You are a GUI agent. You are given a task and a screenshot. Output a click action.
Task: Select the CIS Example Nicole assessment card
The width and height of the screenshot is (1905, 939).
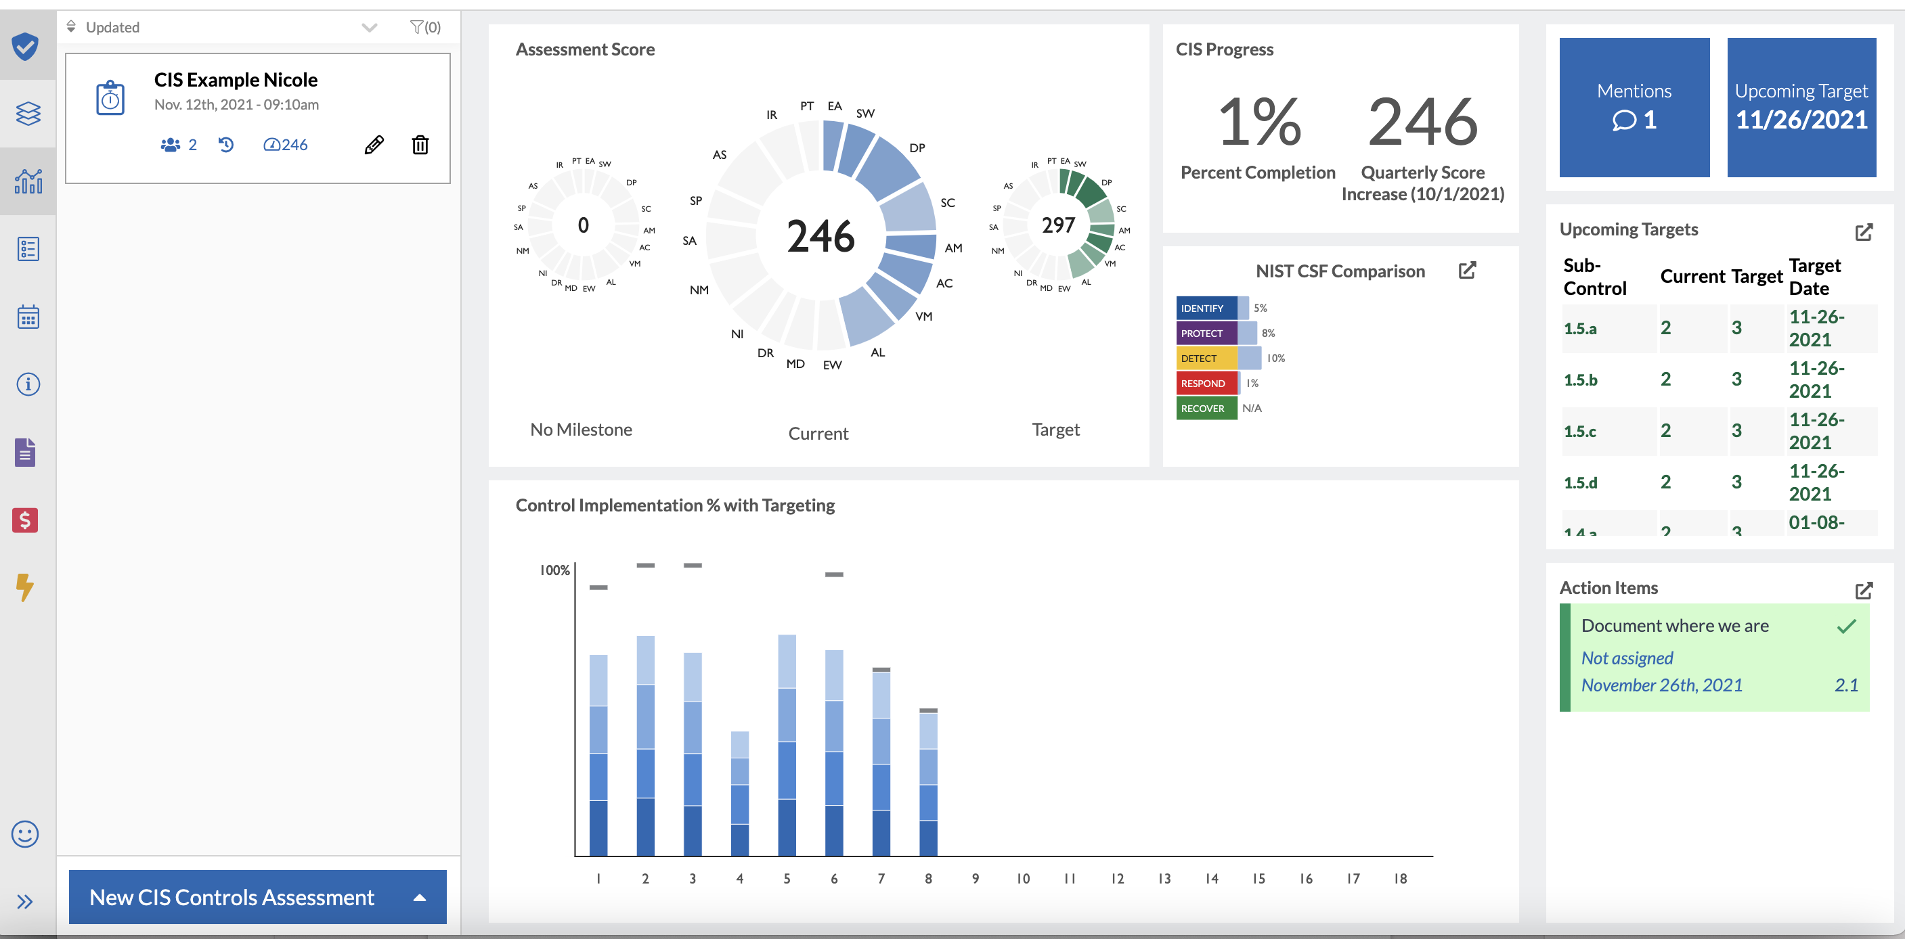pos(257,118)
